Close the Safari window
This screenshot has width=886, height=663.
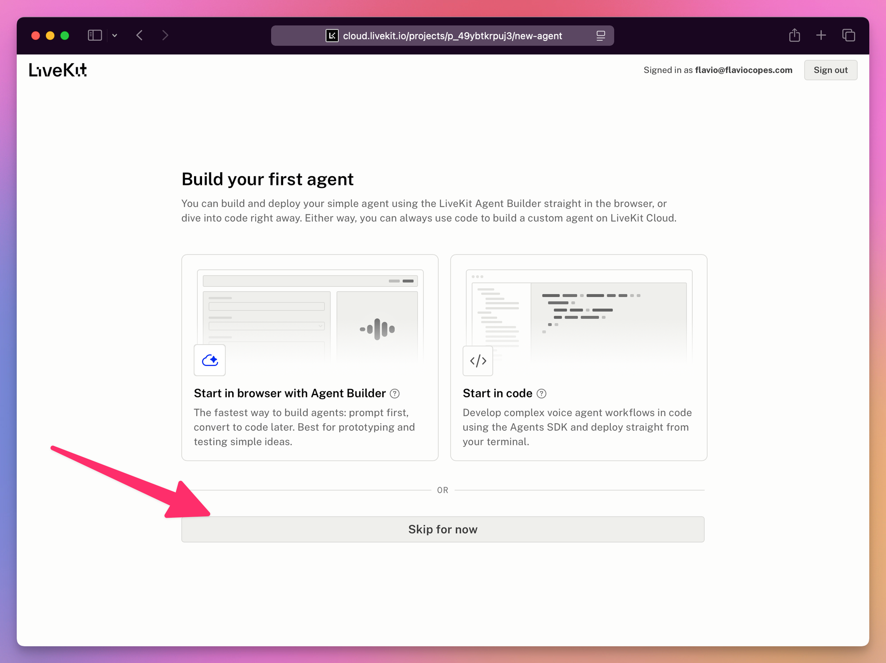[36, 35]
